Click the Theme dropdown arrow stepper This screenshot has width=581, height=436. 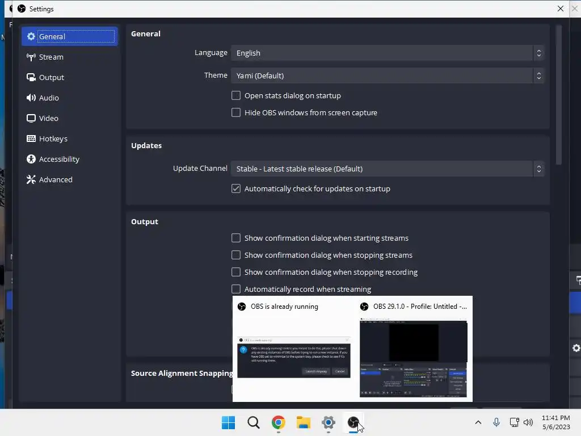539,76
